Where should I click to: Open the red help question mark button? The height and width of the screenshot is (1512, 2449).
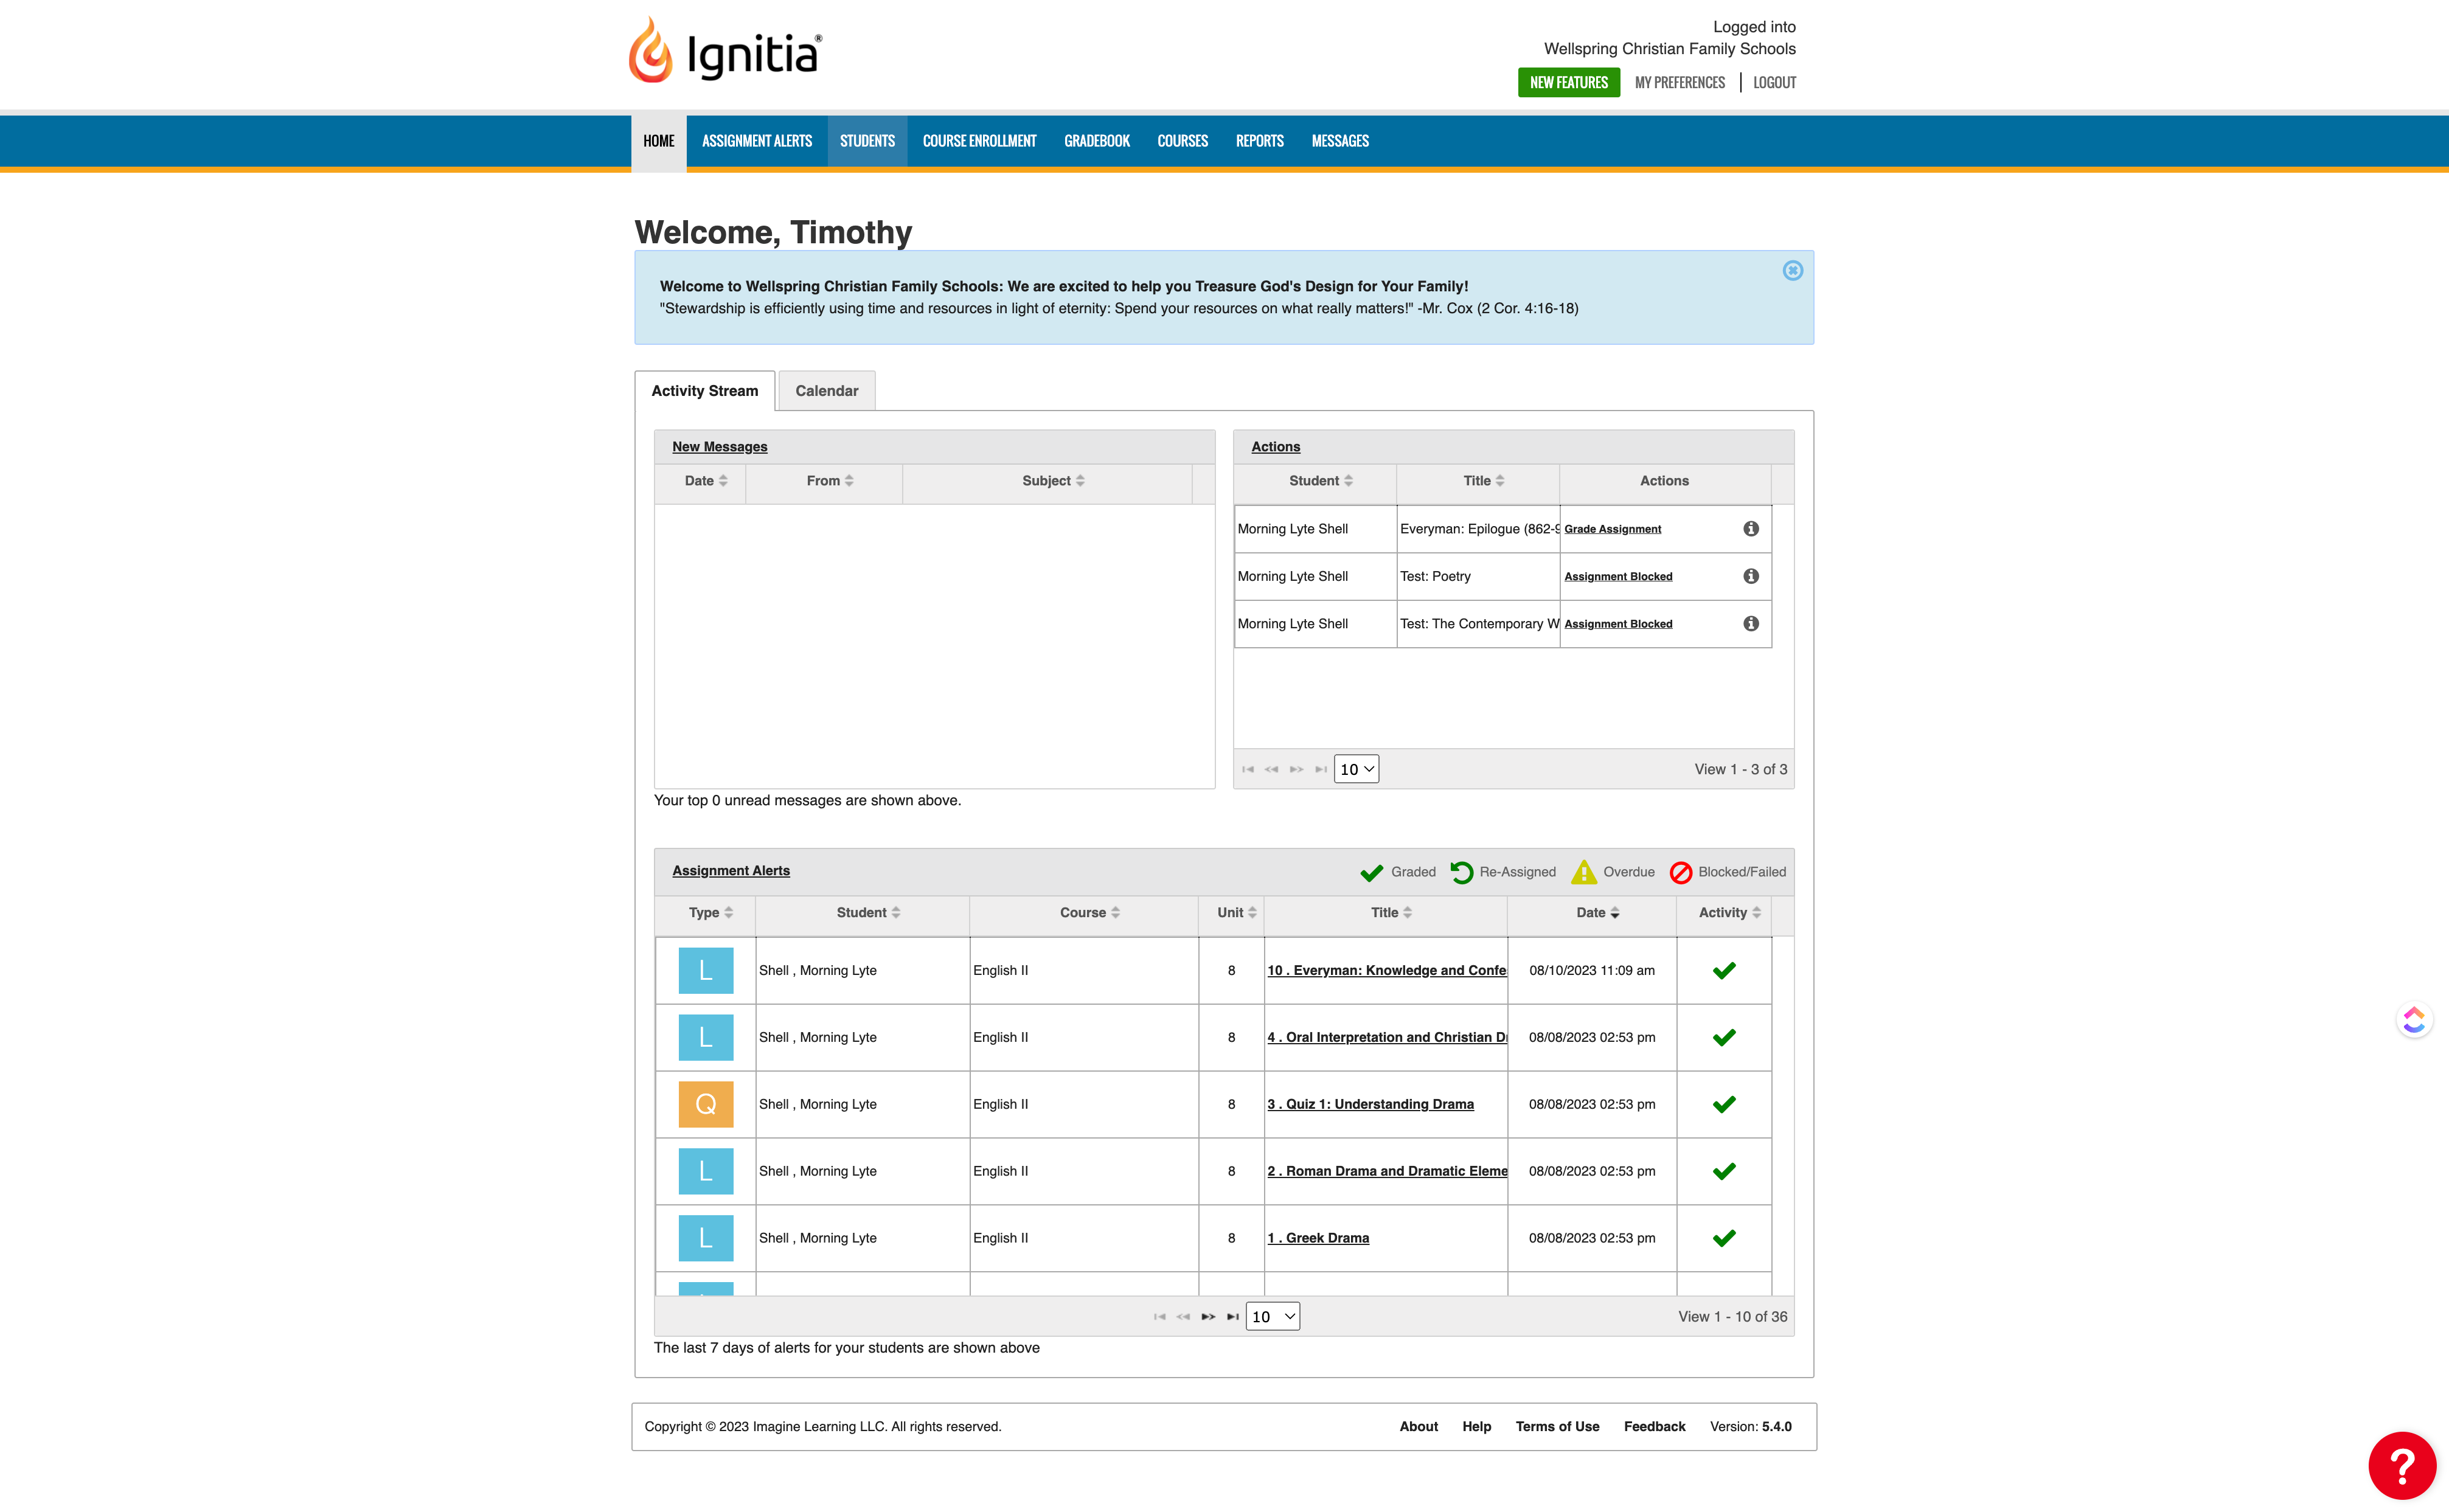coord(2401,1465)
